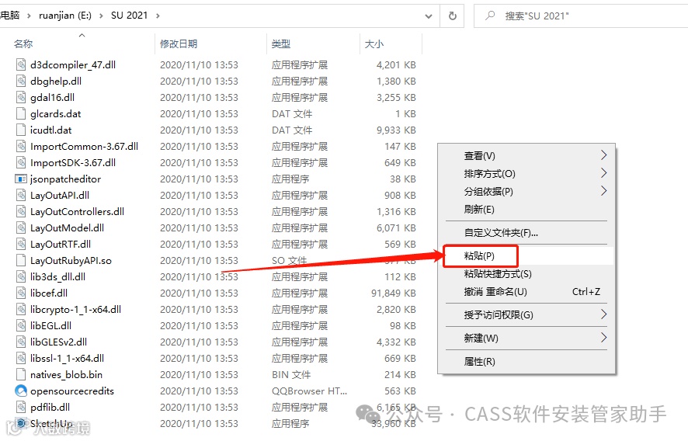This screenshot has width=688, height=441.
Task: Click the QQBrowser HT... type cell
Action: tap(309, 391)
